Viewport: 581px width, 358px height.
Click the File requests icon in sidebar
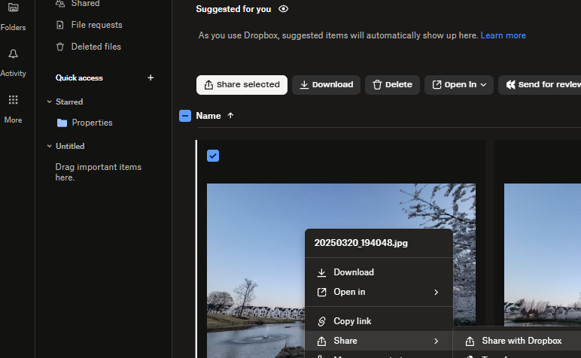click(60, 25)
